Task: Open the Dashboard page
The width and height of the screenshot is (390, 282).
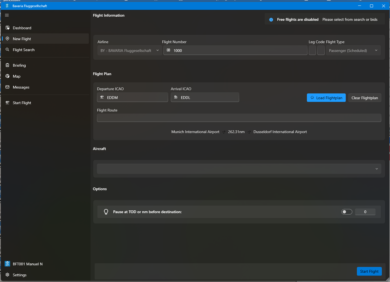Action: 45,28
